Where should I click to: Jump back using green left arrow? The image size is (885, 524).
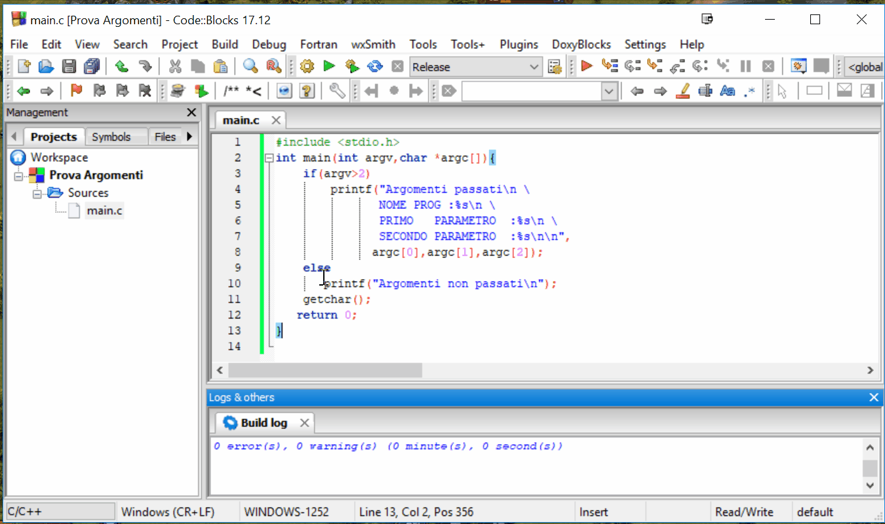pos(24,91)
